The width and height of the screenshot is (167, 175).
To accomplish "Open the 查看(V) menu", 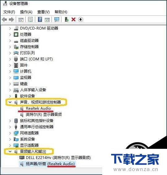I will (44, 12).
